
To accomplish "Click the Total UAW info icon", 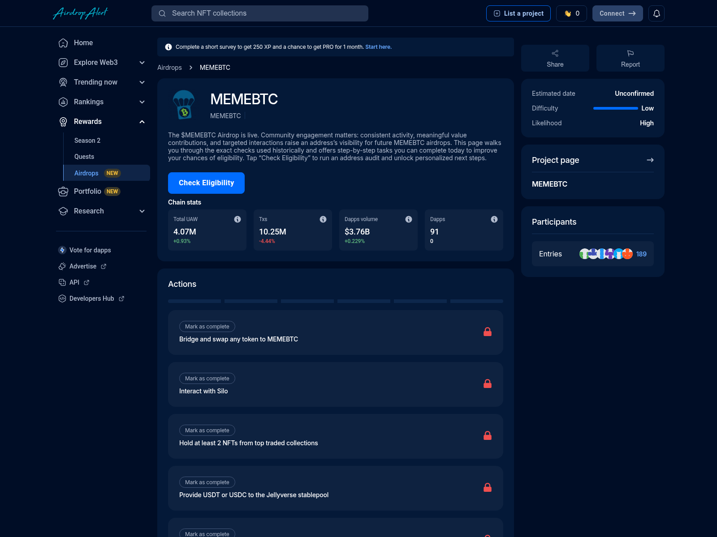I will 238,219.
